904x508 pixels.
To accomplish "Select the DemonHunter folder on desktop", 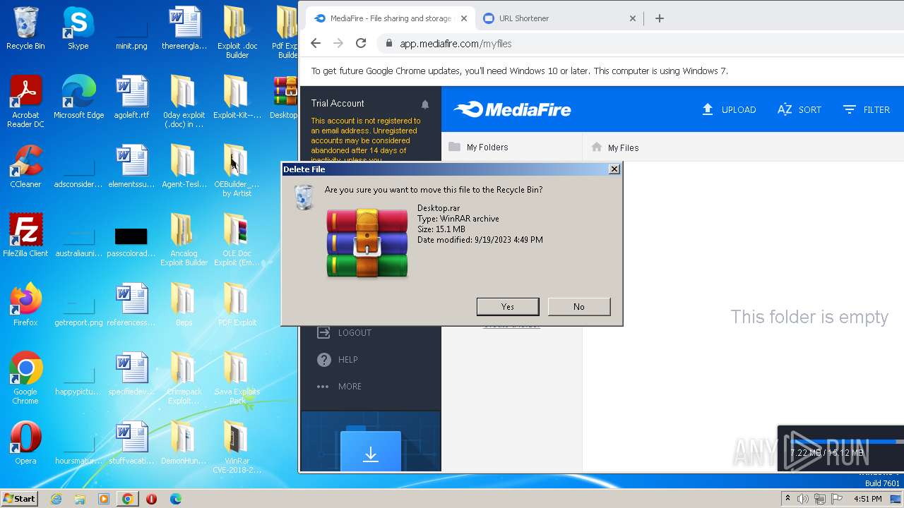I will point(184,443).
